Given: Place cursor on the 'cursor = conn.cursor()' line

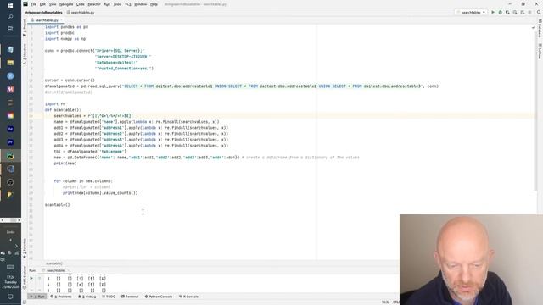Looking at the screenshot, I should pyautogui.click(x=70, y=80).
